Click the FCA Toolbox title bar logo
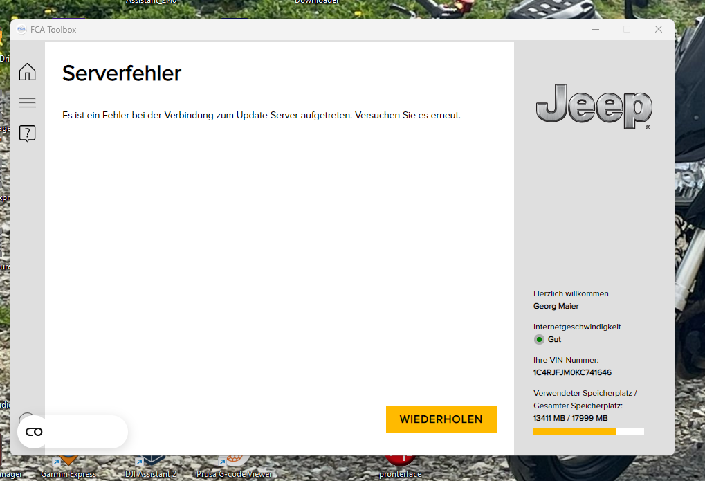Viewport: 705px width, 481px height. click(21, 30)
